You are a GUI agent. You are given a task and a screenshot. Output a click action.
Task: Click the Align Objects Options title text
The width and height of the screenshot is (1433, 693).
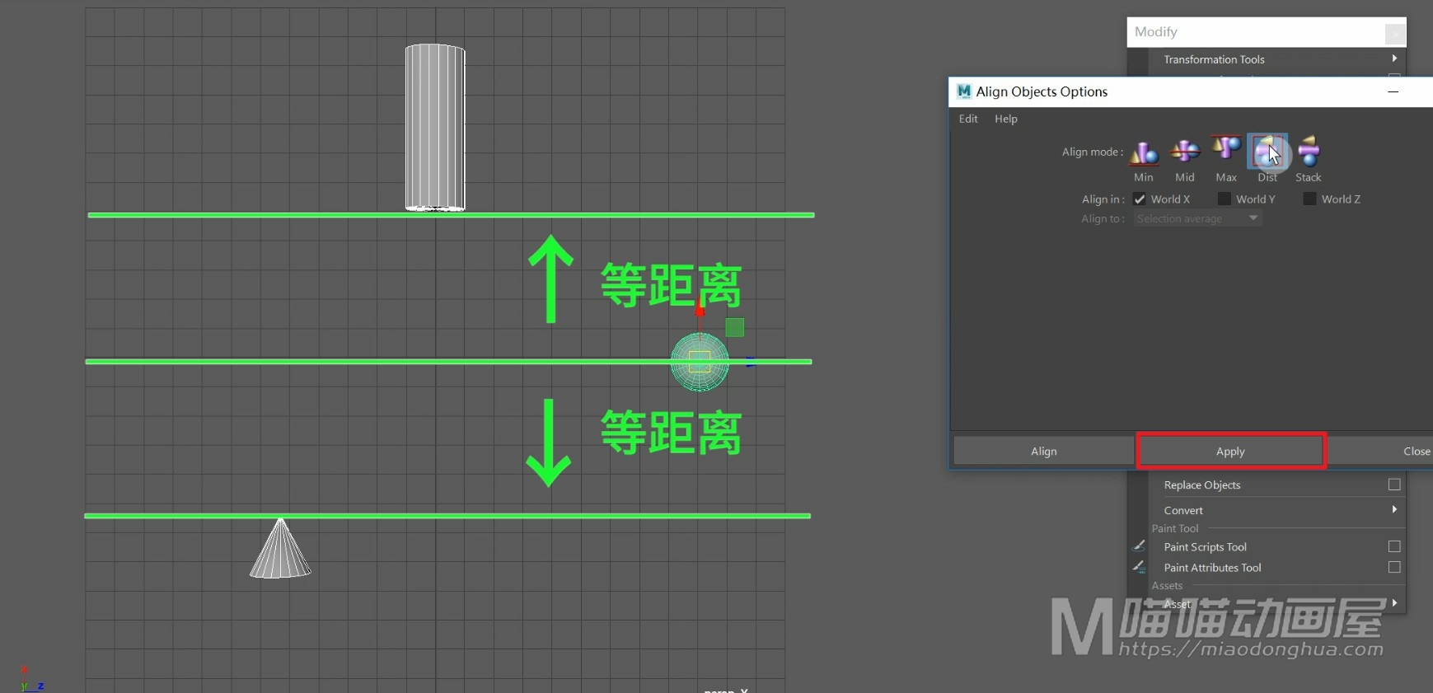pos(1042,91)
